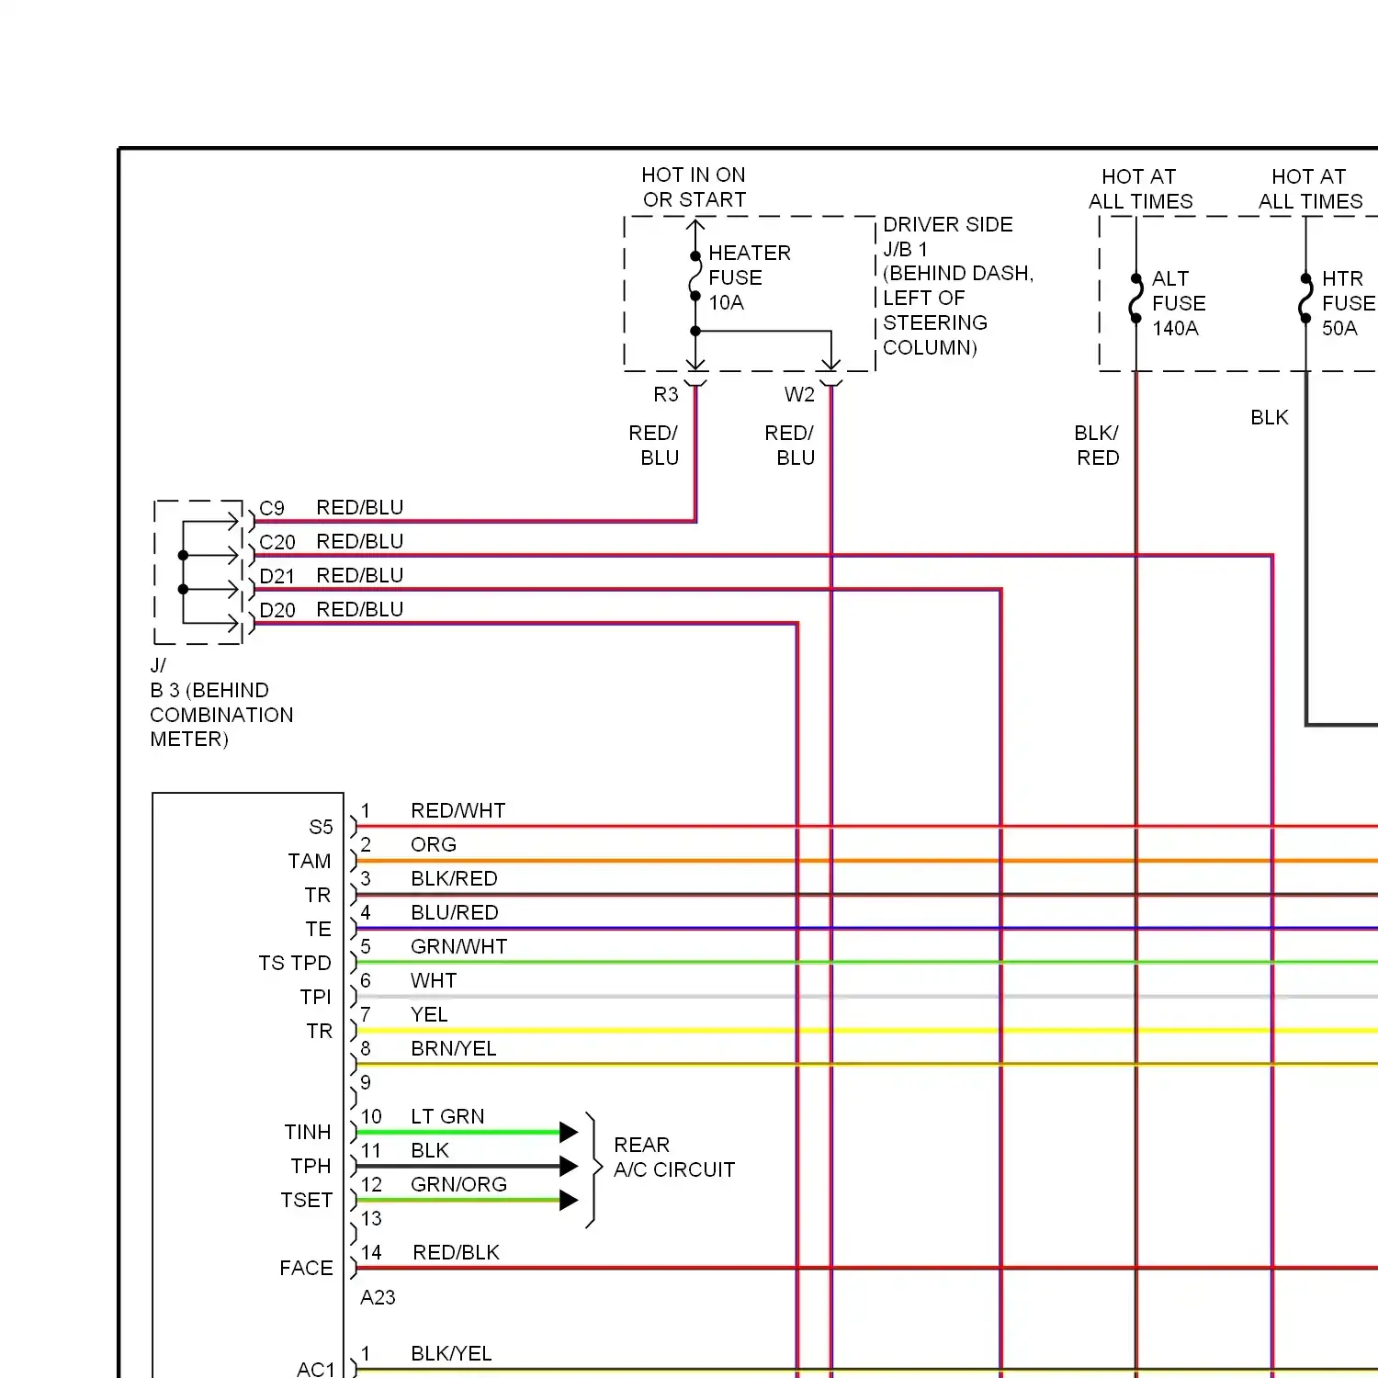Screen dimensions: 1378x1378
Task: Click the unlabeled pin 9 number
Action: (366, 1082)
